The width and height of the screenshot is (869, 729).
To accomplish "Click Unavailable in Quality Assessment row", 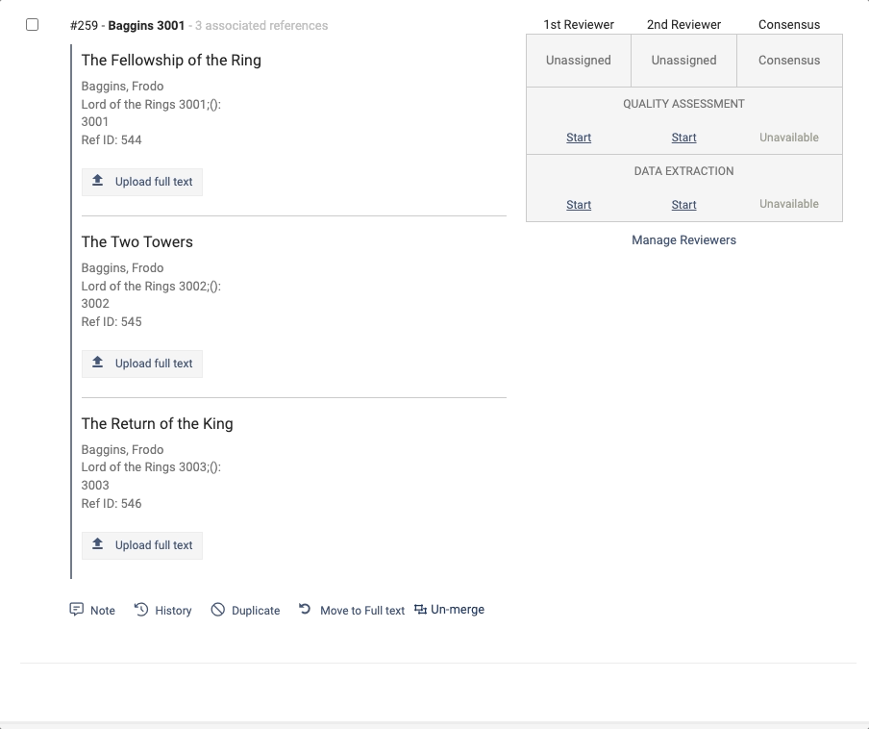I will (x=789, y=138).
